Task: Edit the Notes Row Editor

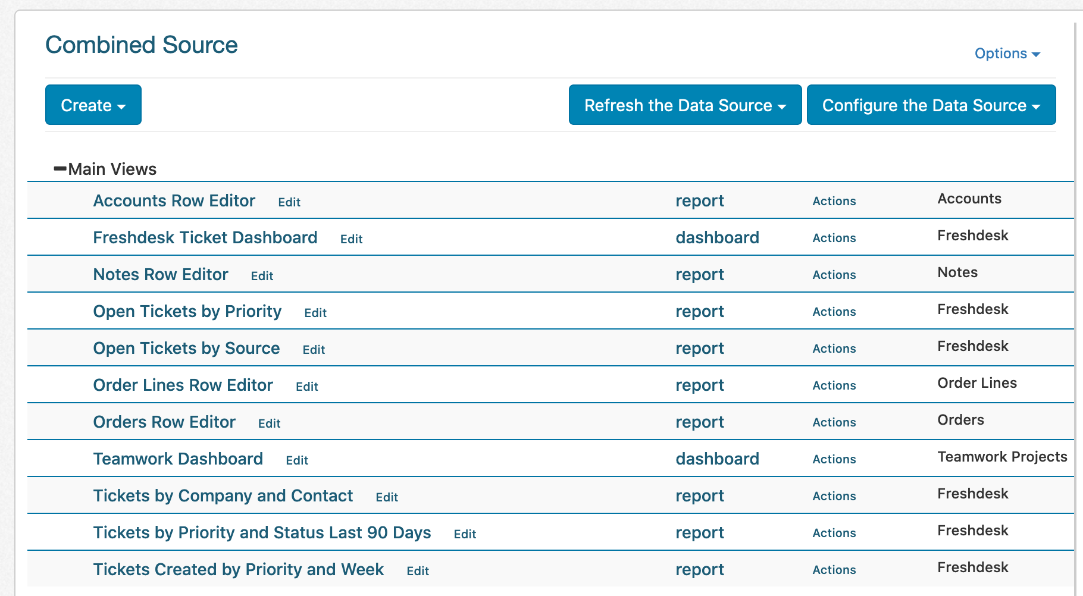Action: (262, 276)
